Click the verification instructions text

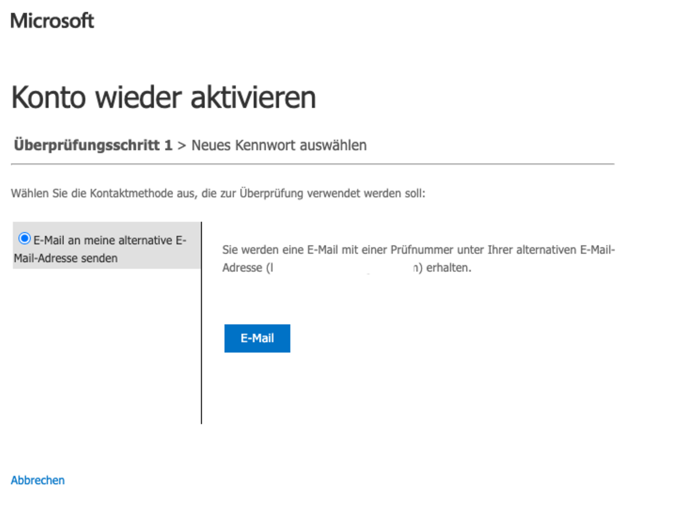click(418, 250)
